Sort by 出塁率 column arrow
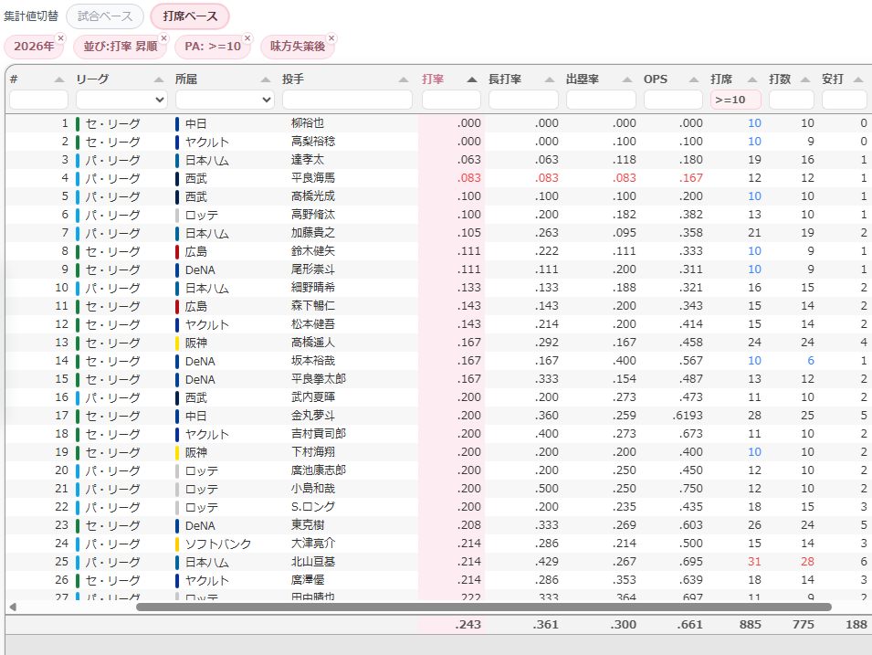 627,79
